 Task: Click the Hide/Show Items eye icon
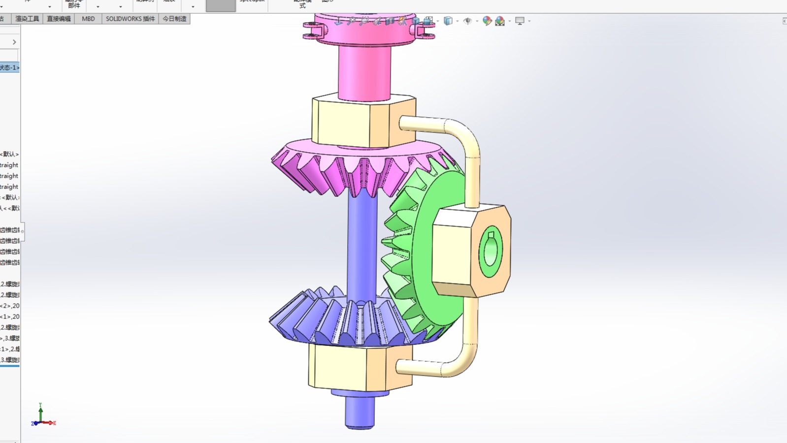[x=468, y=21]
